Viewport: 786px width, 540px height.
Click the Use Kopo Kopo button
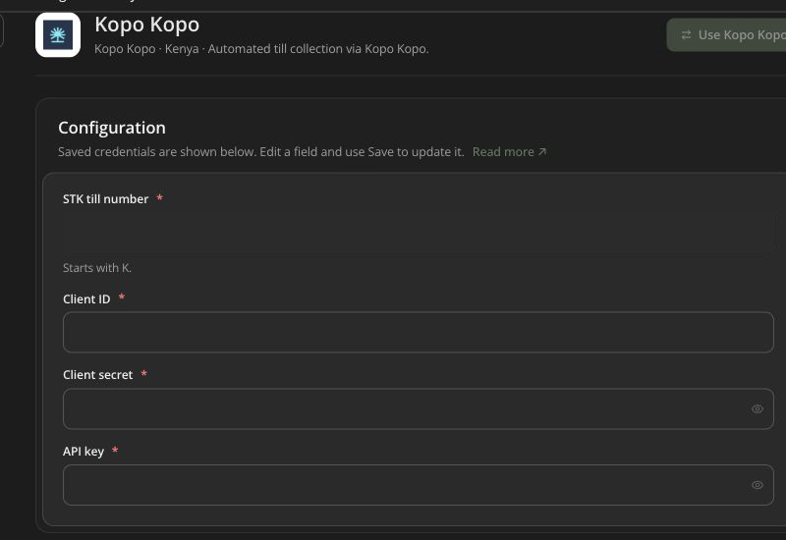[x=727, y=35]
